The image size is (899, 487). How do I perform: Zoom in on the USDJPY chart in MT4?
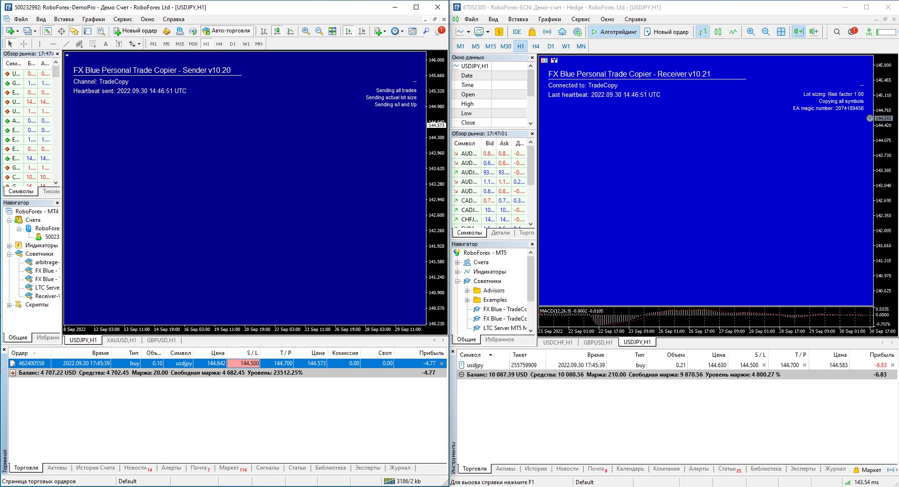click(x=305, y=31)
